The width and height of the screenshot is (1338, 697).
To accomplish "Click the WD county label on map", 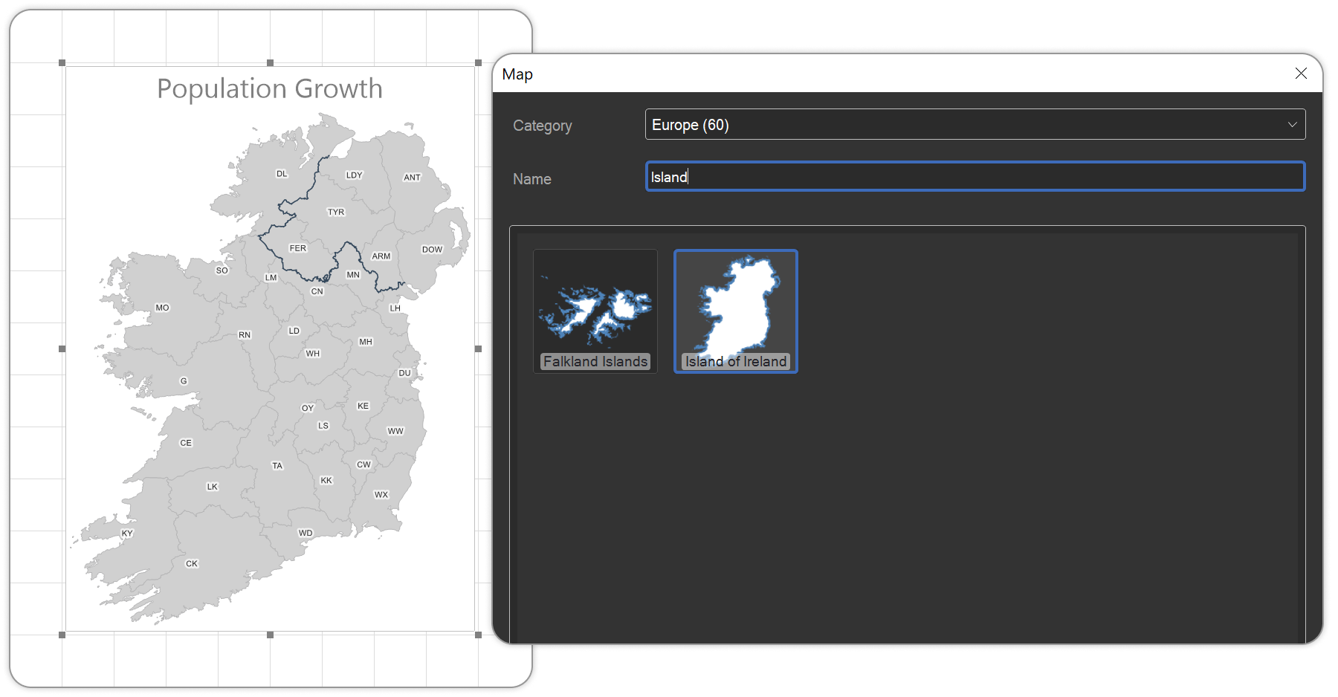I will coord(306,533).
